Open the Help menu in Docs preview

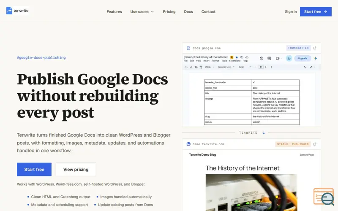(245, 61)
